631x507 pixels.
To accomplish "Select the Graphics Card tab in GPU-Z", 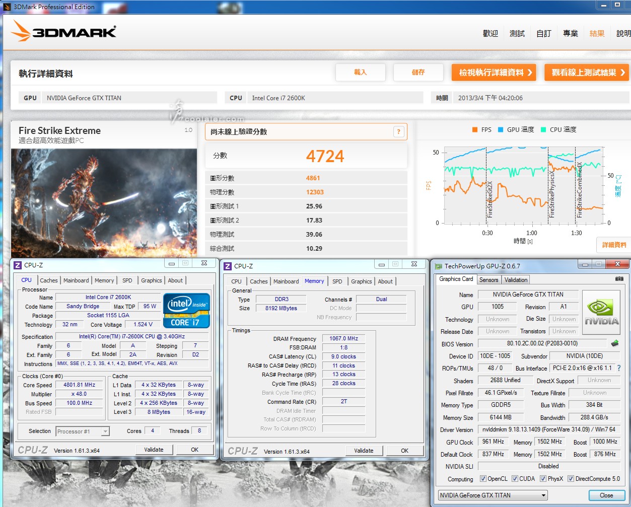I will (x=456, y=279).
